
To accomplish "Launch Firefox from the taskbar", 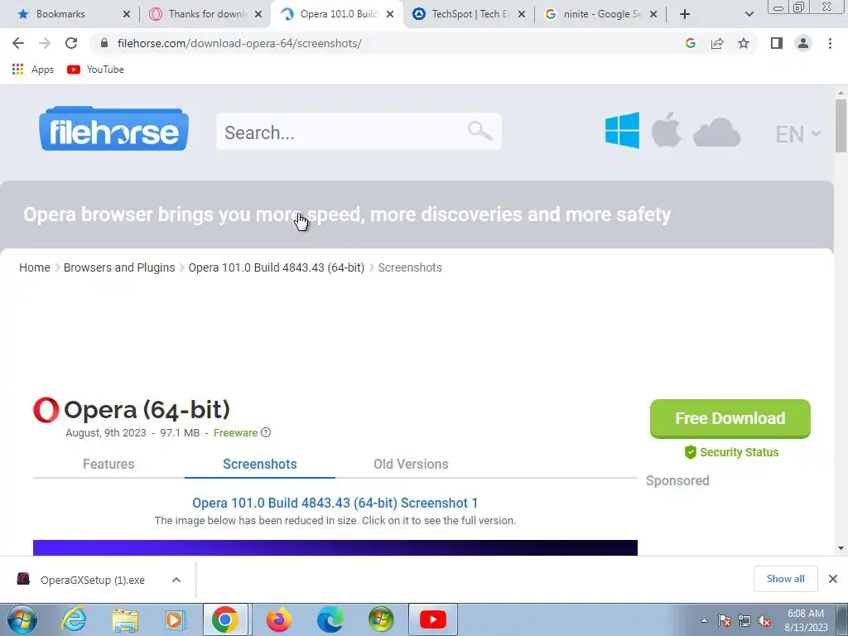I will click(x=279, y=619).
